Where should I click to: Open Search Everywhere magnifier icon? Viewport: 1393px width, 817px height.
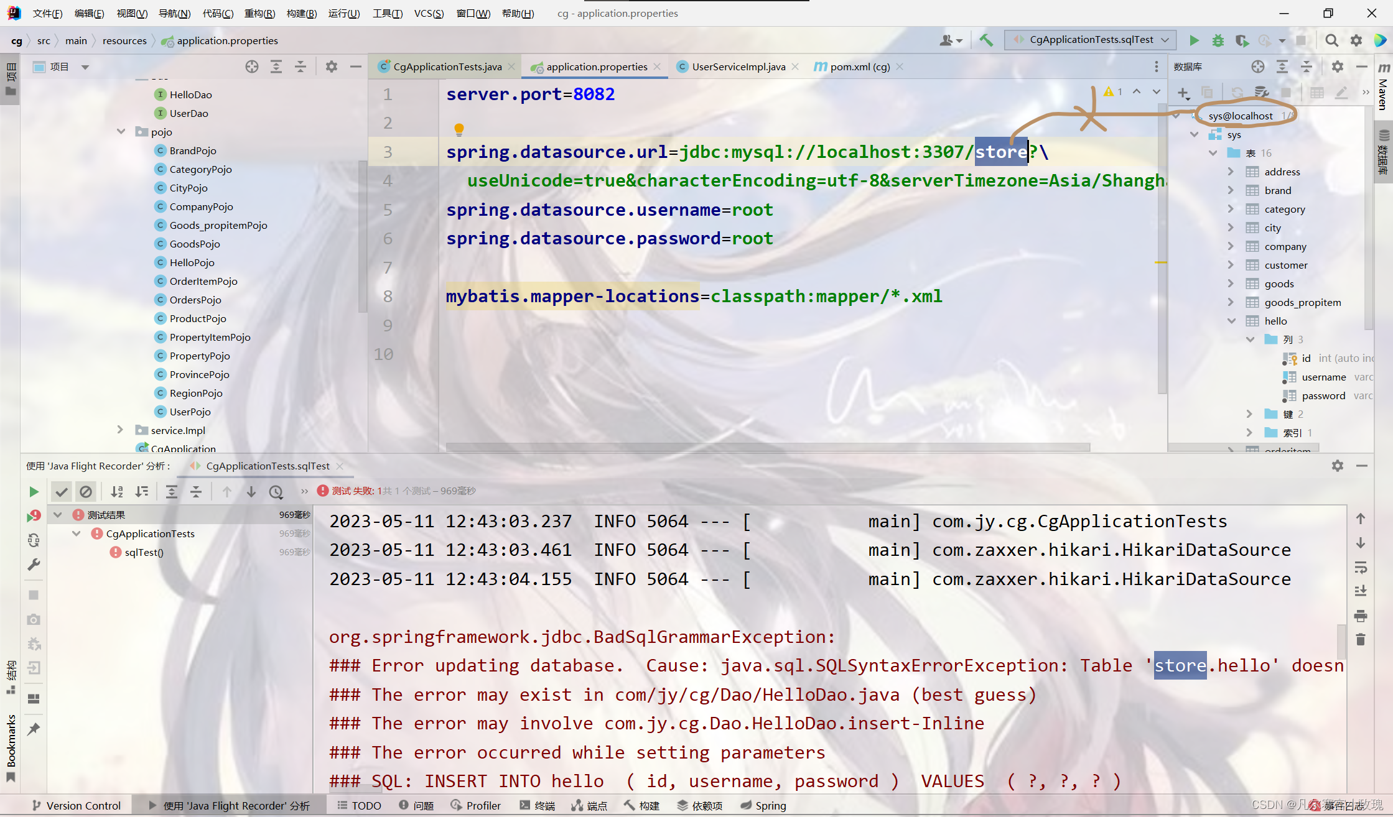1331,40
